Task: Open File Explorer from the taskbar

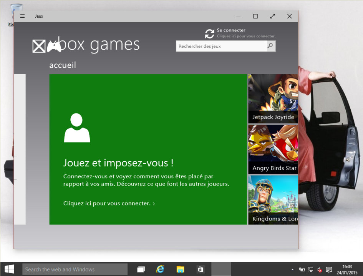Action: pyautogui.click(x=180, y=269)
